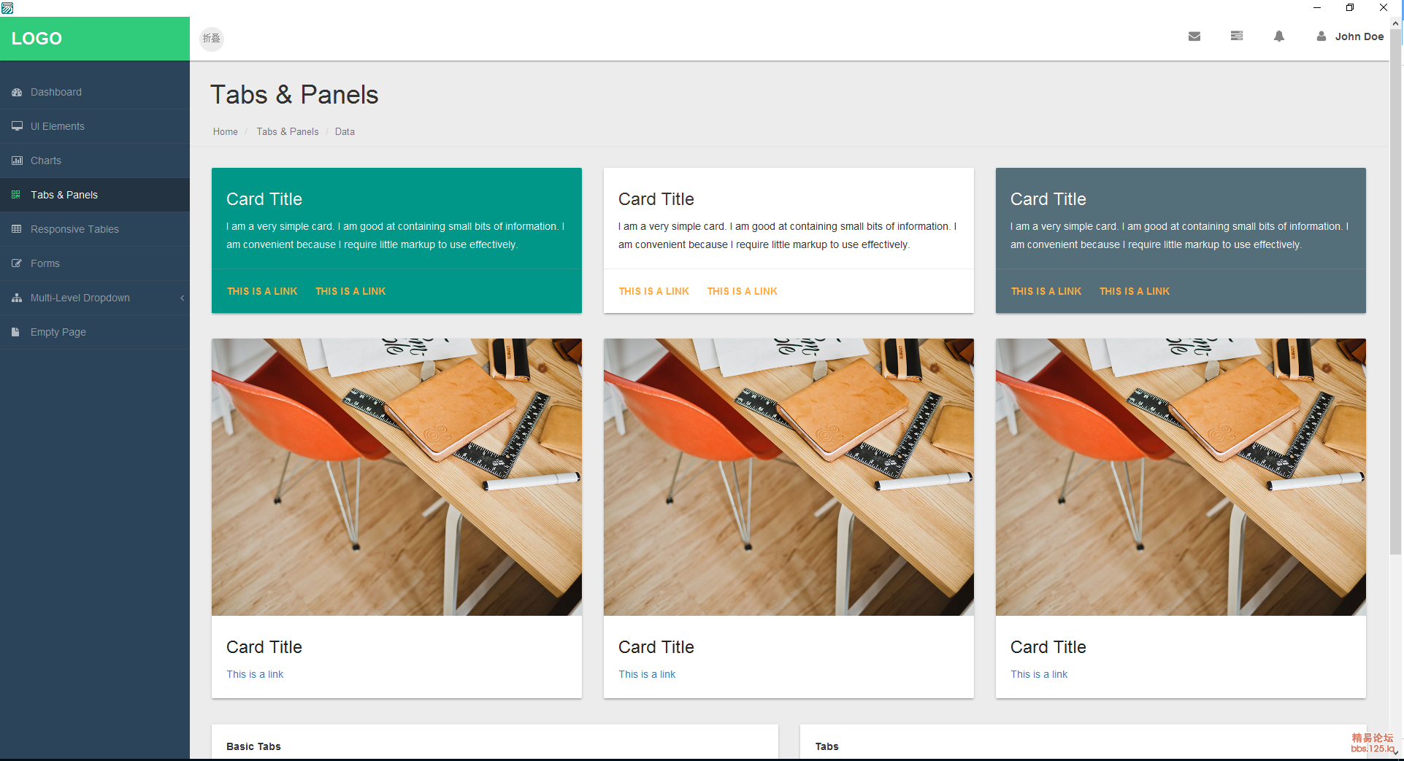This screenshot has height=761, width=1404.
Task: Click the scrollbar up arrow
Action: [x=1396, y=23]
